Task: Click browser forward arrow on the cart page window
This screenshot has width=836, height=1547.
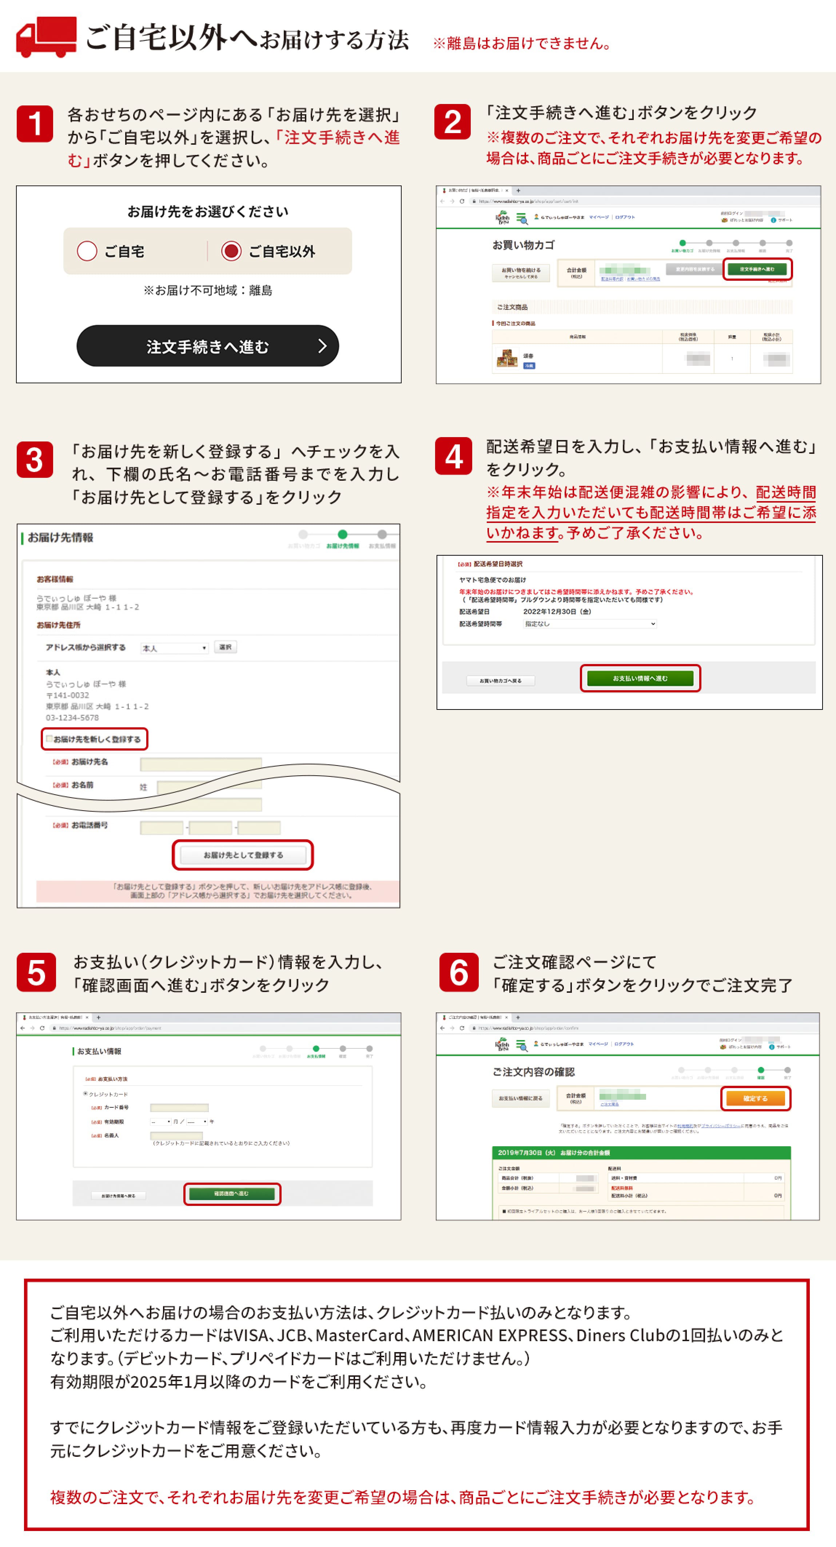Action: click(x=451, y=201)
